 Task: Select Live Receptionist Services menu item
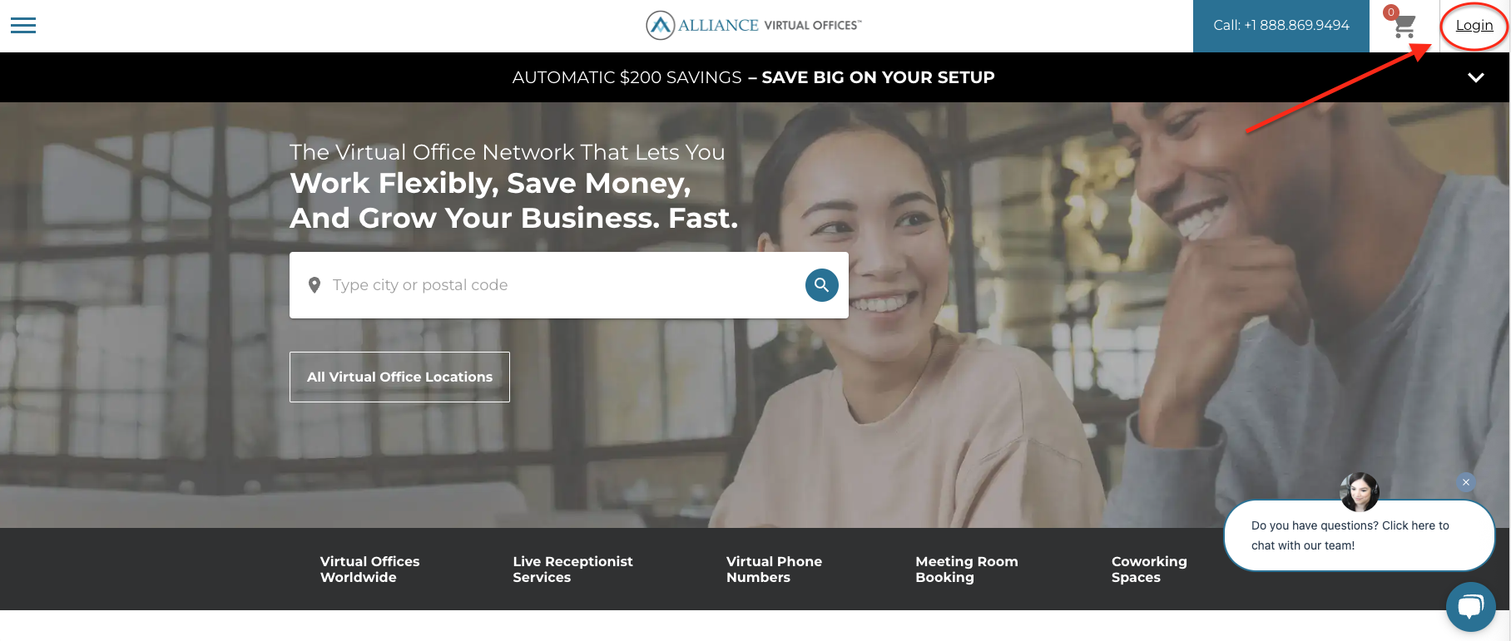pos(572,570)
